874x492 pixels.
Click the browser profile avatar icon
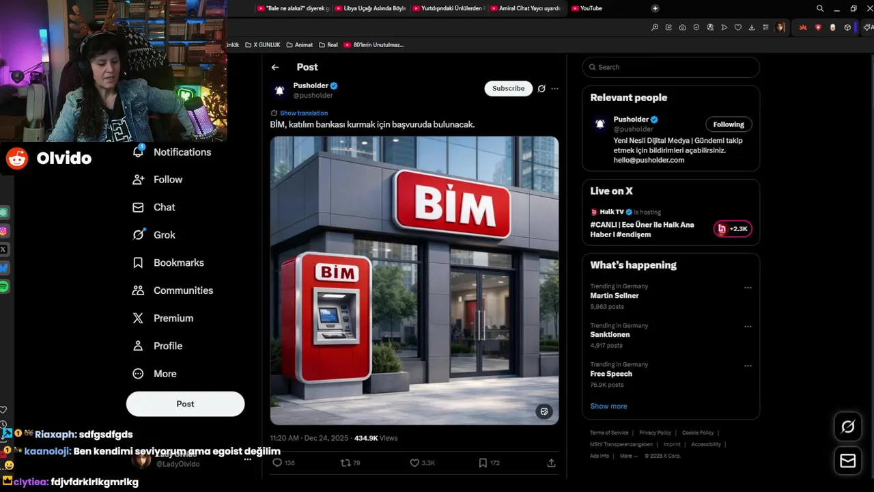pos(780,27)
